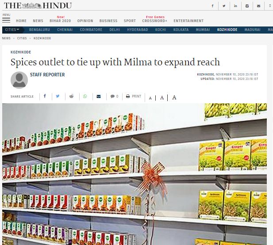This screenshot has width=273, height=245.
Task: Open the BUSINESS menu section
Action: pyautogui.click(x=108, y=21)
